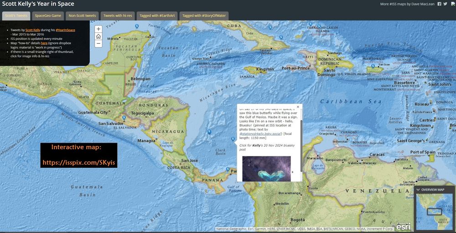Open the blue butterfly reef thumbnail
This screenshot has height=233, width=456.
tap(266, 169)
